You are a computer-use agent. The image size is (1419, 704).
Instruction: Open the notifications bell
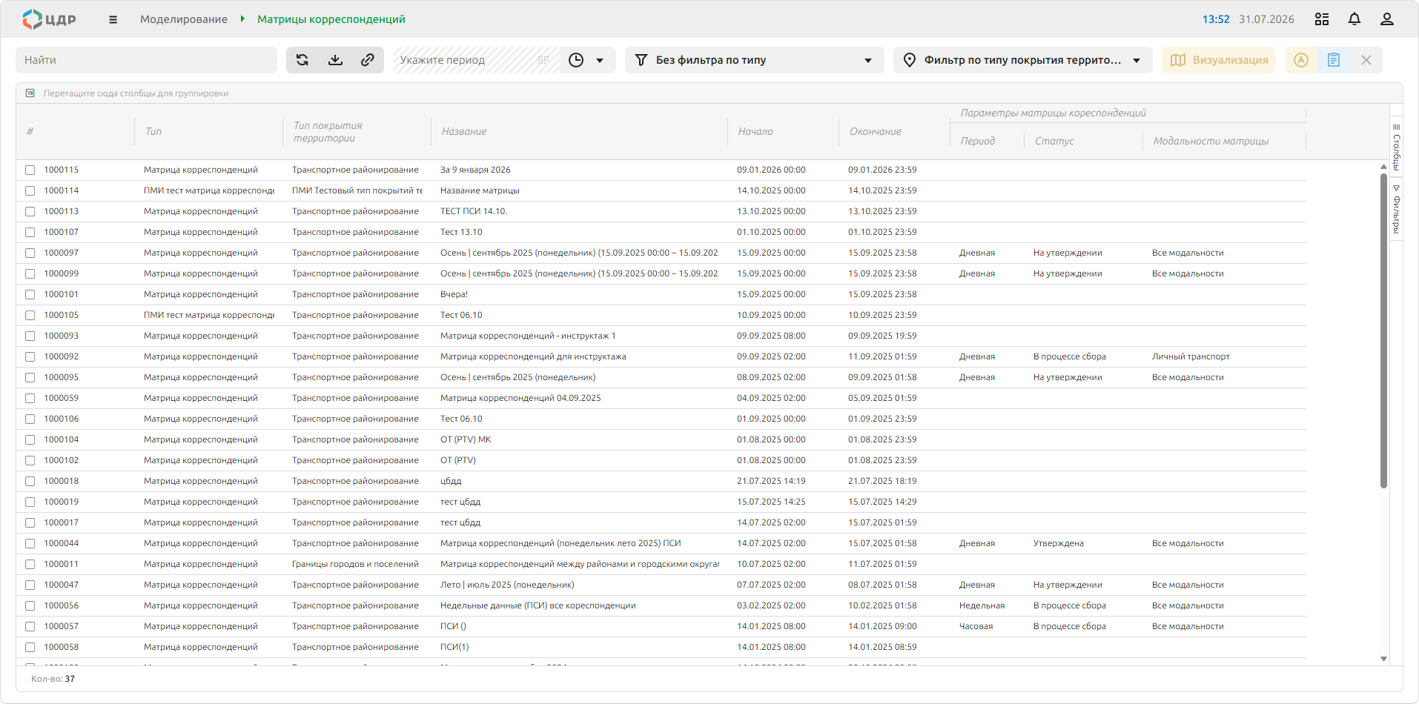(x=1354, y=19)
